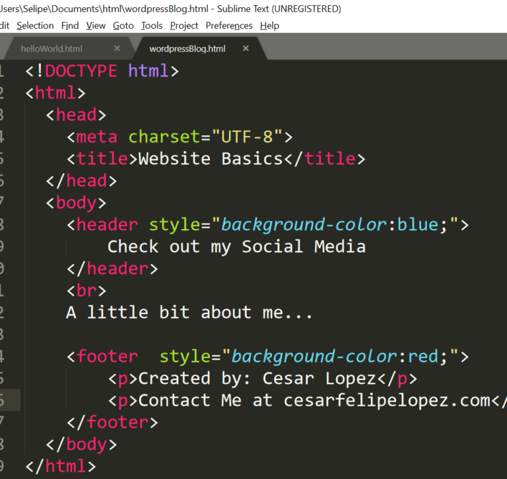Open the Goto menu

point(123,26)
